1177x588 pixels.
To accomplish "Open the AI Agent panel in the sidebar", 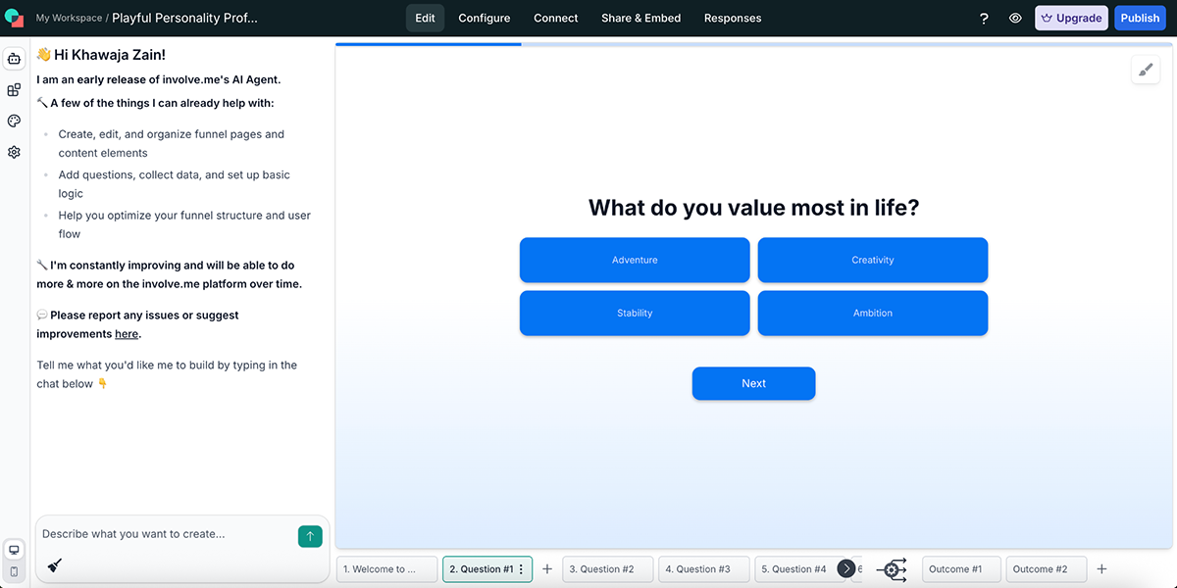I will (14, 59).
